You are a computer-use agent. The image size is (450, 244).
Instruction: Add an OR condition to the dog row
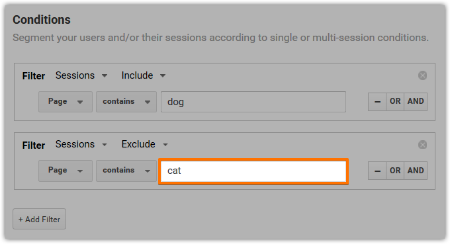[395, 101]
